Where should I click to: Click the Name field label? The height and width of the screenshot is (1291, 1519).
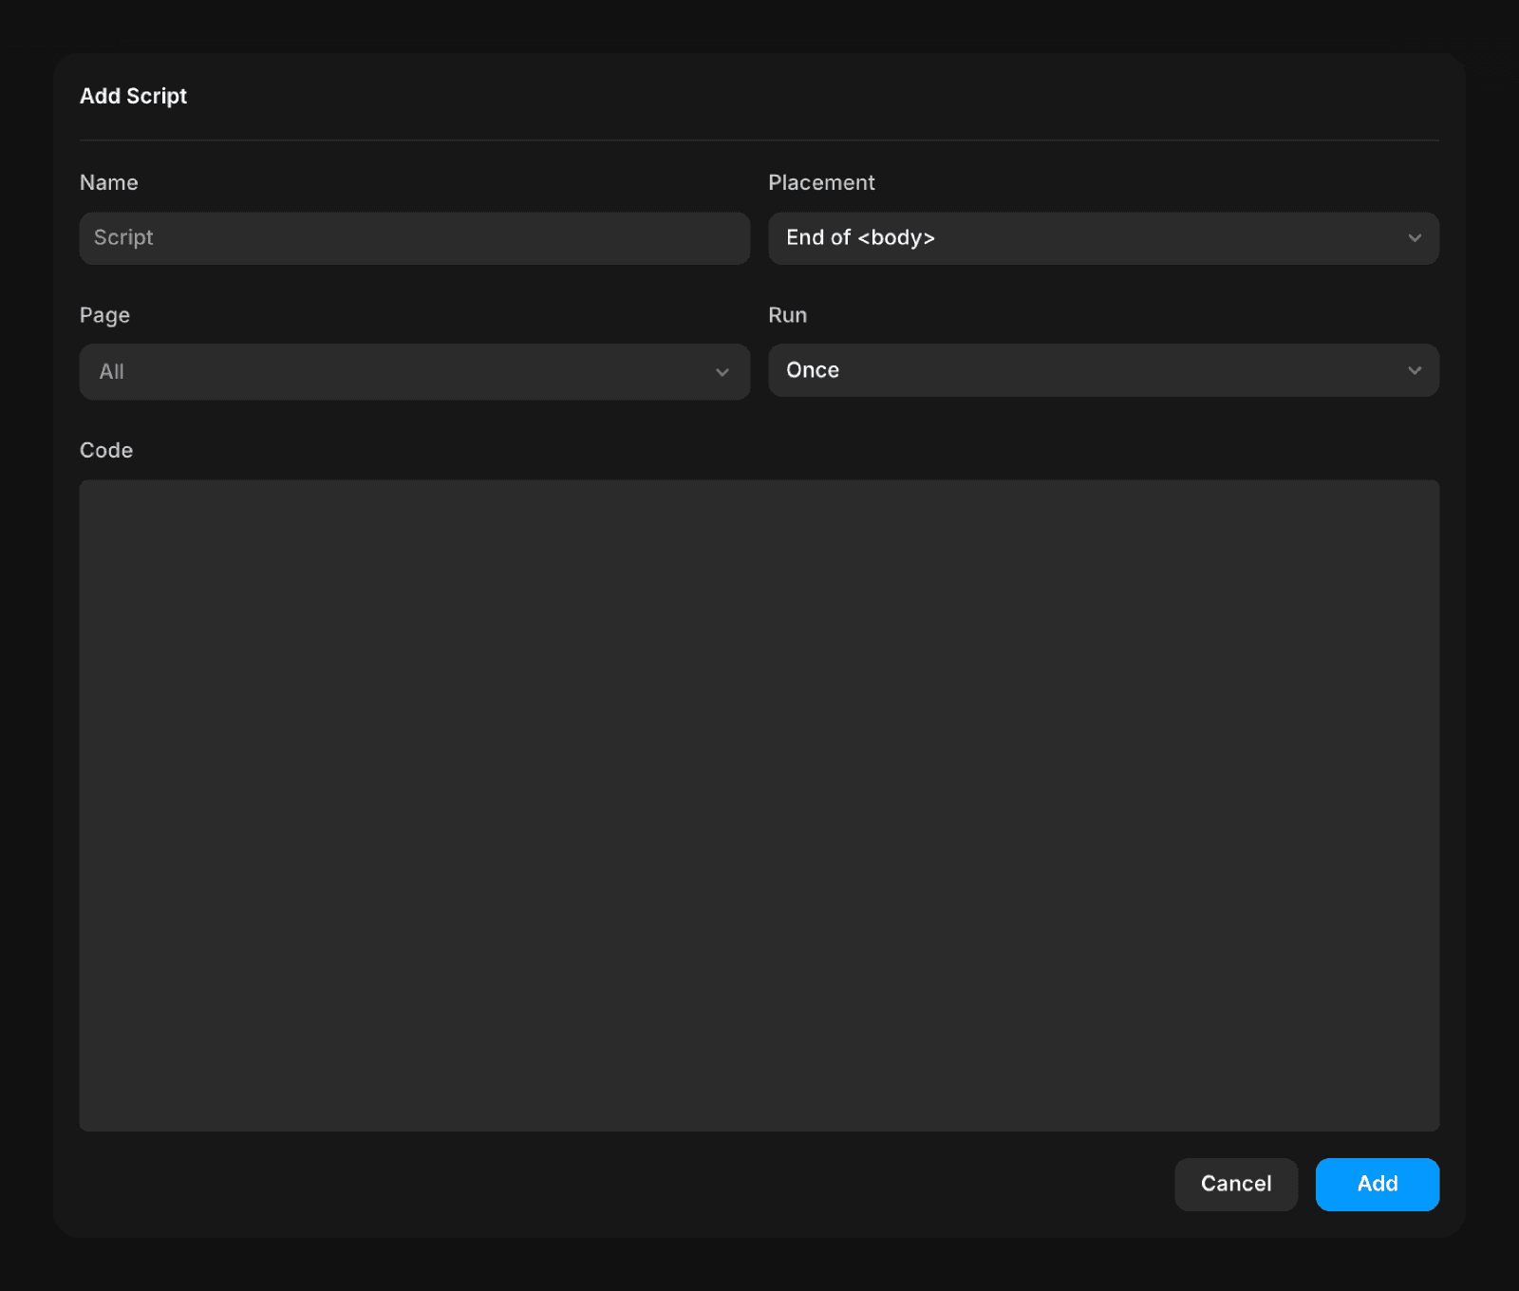[x=109, y=182]
